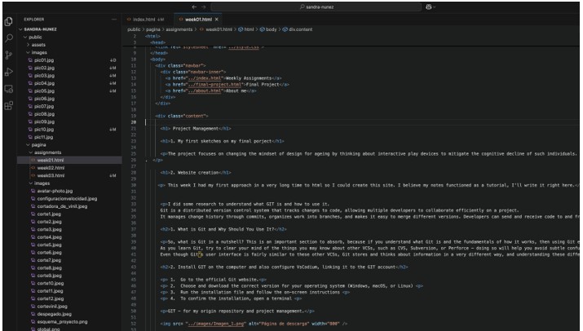Screen dimensions: 583x331
Task: Open avatar-photo.jpg file
Action: [x=55, y=191]
